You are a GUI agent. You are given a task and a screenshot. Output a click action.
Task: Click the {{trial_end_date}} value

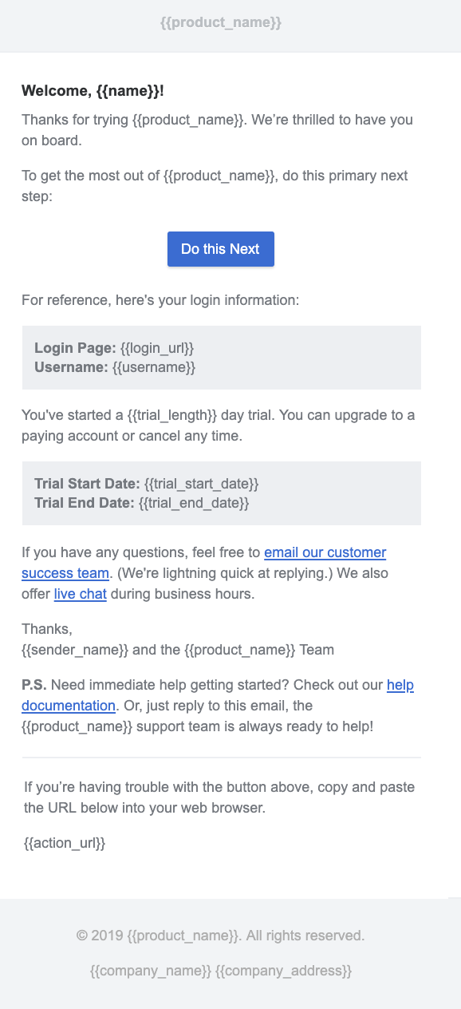click(194, 503)
